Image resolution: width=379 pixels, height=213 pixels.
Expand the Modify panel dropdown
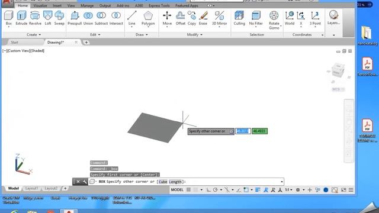(195, 35)
